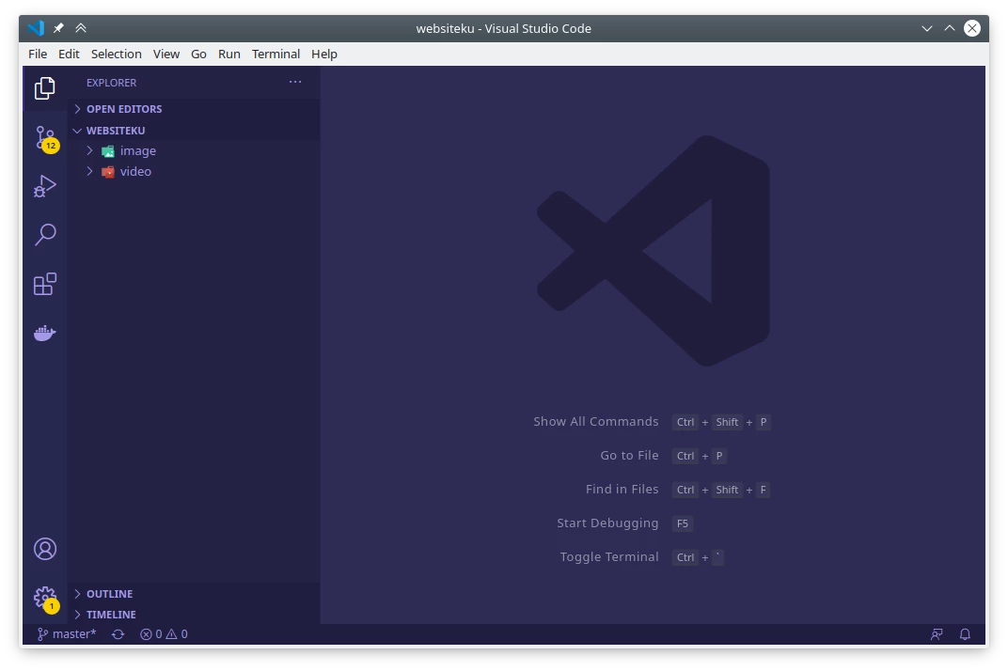Click the feedback smiley in status bar

(937, 633)
